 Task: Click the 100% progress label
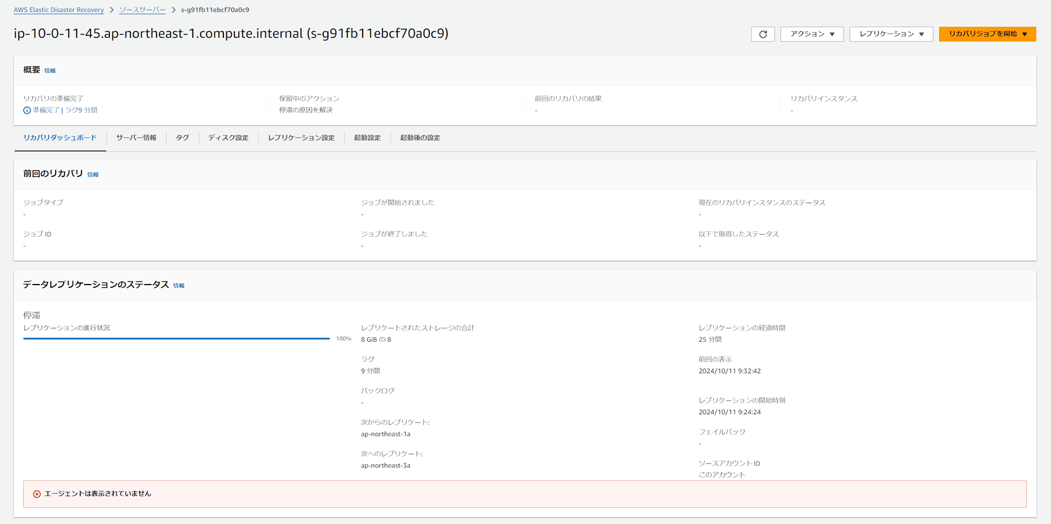(344, 339)
